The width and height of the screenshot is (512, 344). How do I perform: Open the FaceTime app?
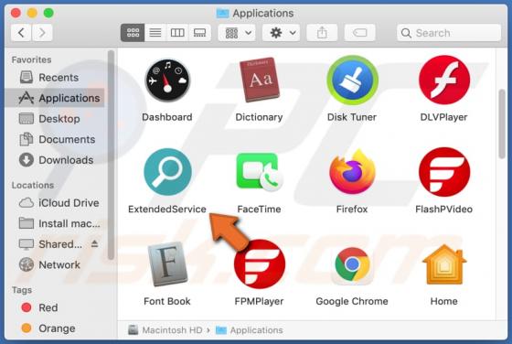click(260, 172)
